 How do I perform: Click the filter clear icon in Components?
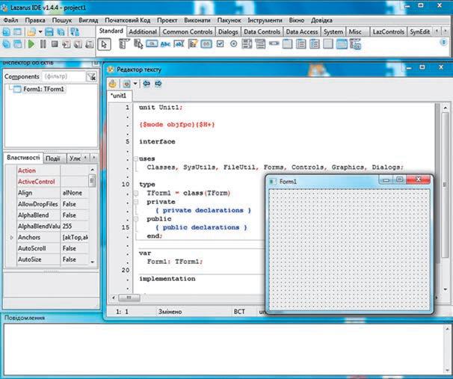coord(91,76)
